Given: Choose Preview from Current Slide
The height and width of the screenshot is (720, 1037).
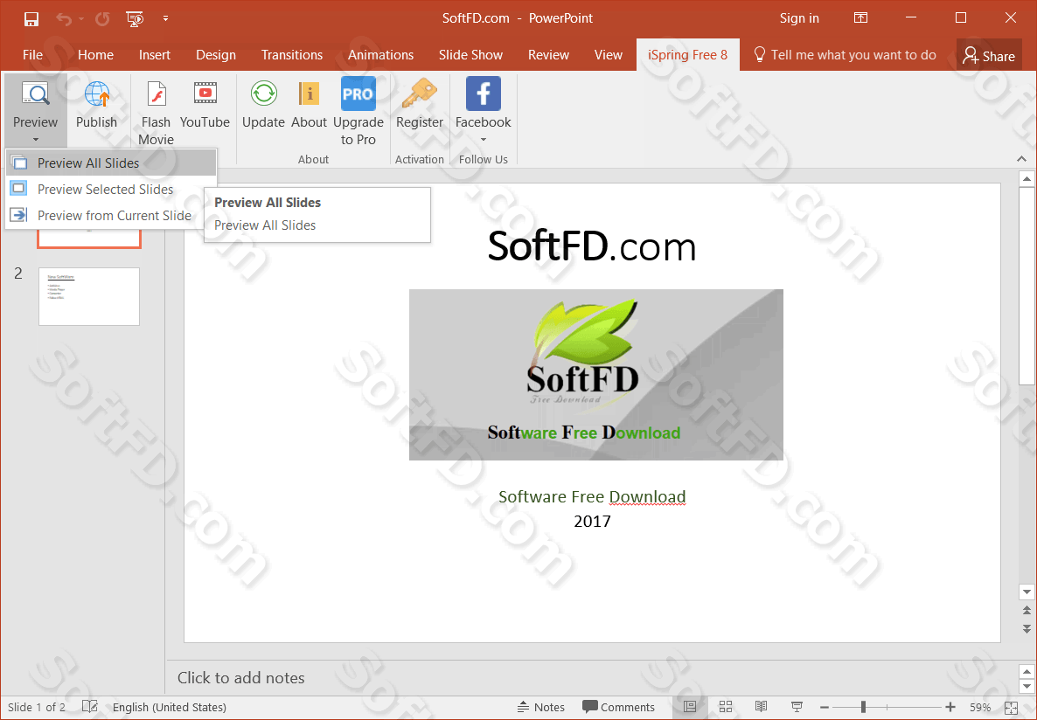Looking at the screenshot, I should click(x=110, y=216).
